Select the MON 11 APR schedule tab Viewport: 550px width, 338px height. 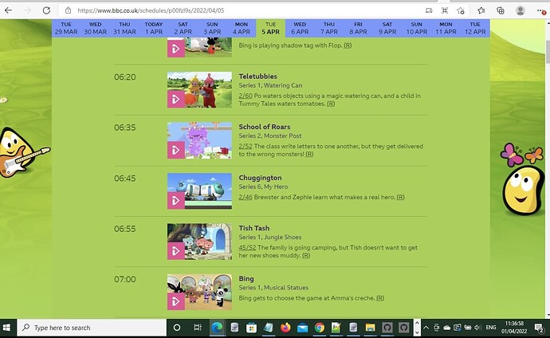tap(446, 28)
